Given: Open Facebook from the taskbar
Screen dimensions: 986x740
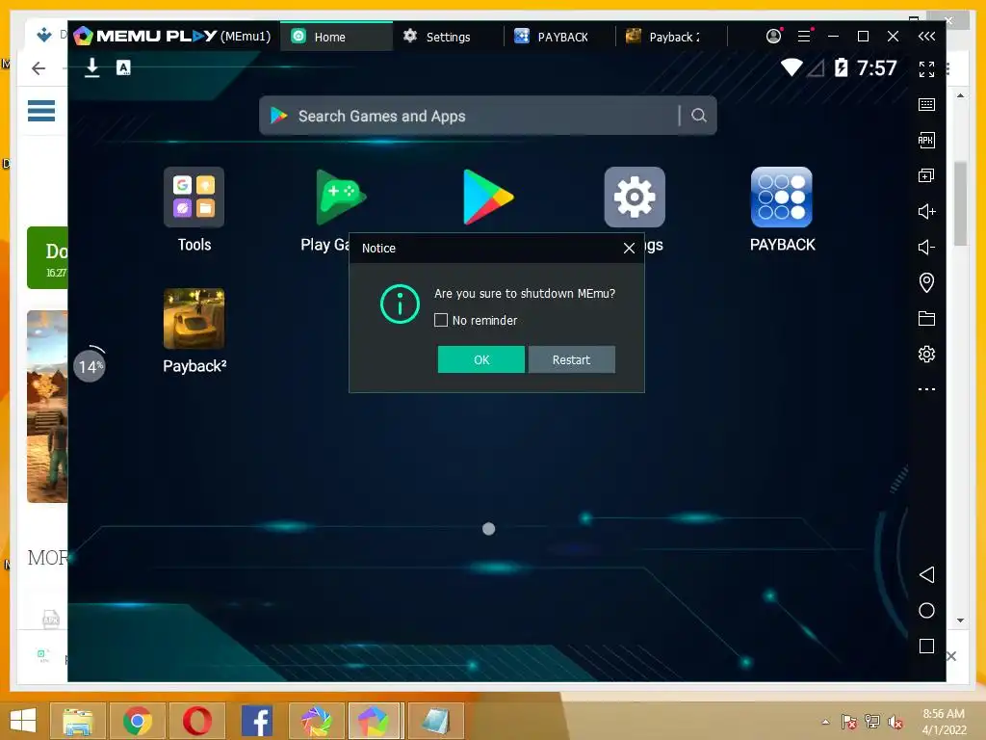Looking at the screenshot, I should click(x=256, y=721).
